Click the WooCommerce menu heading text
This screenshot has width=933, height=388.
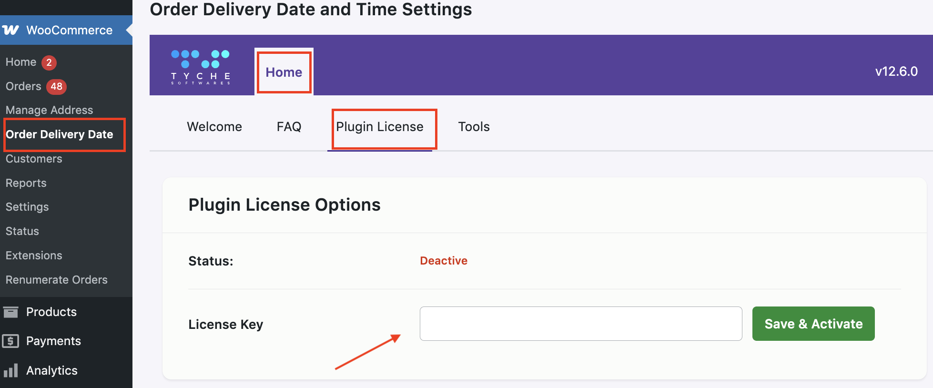point(70,30)
